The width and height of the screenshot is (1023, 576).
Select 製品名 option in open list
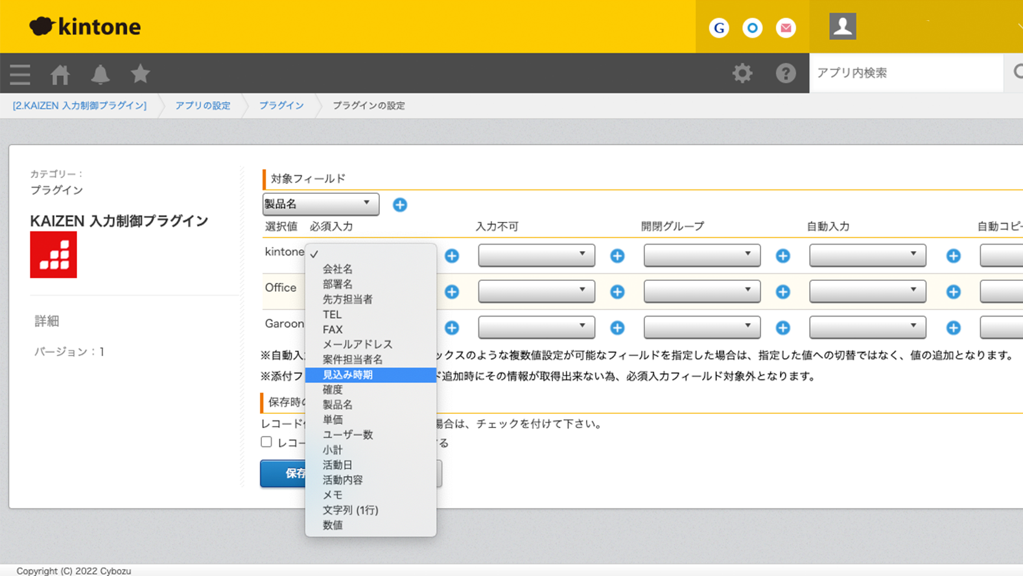371,405
